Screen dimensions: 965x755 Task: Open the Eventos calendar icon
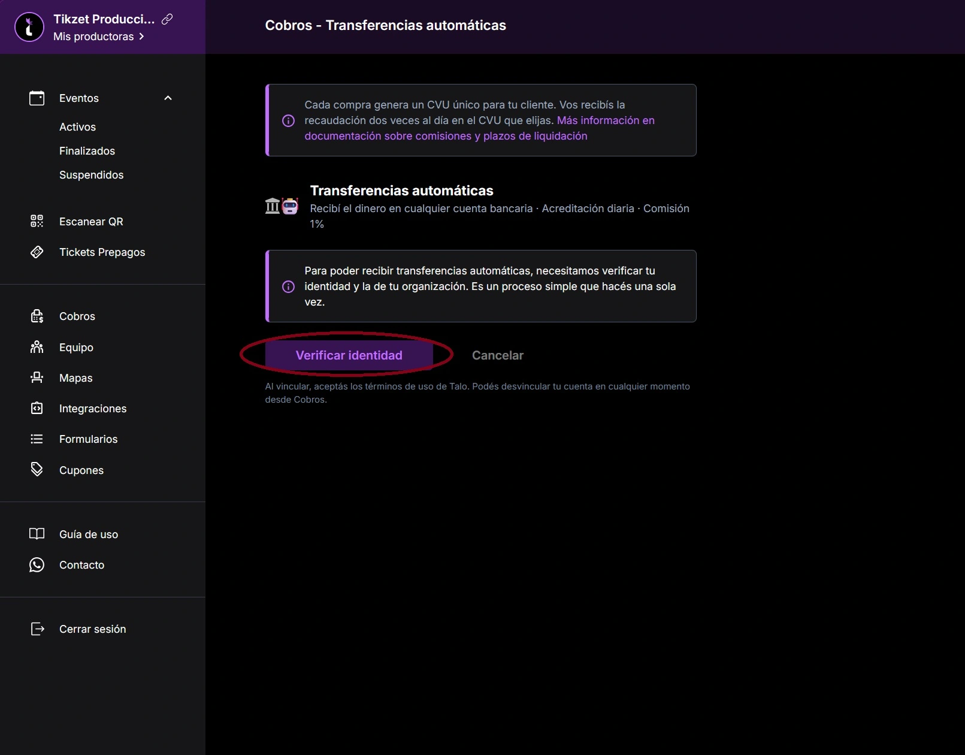click(x=37, y=98)
